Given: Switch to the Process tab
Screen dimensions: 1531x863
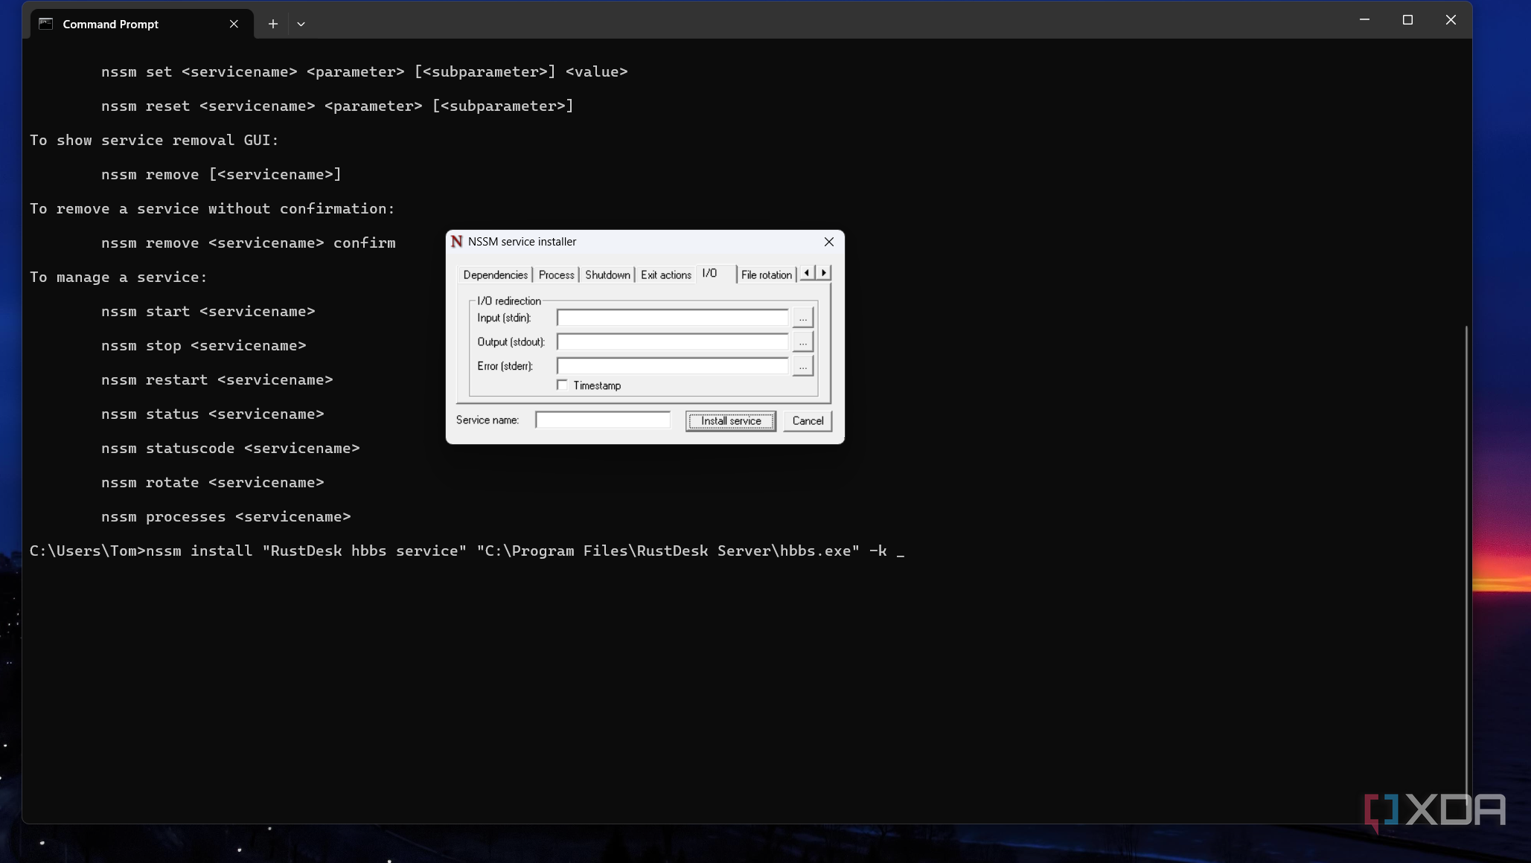Looking at the screenshot, I should 556,275.
